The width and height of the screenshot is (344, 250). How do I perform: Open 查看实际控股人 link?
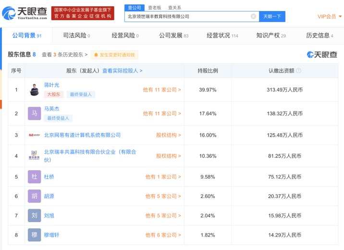point(122,71)
